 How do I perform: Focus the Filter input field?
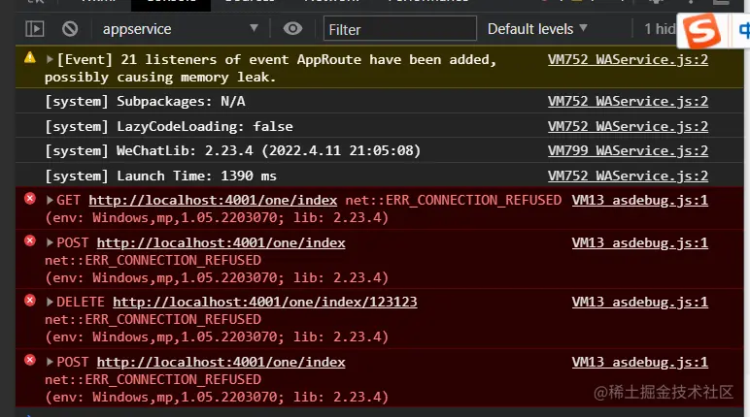coord(400,29)
